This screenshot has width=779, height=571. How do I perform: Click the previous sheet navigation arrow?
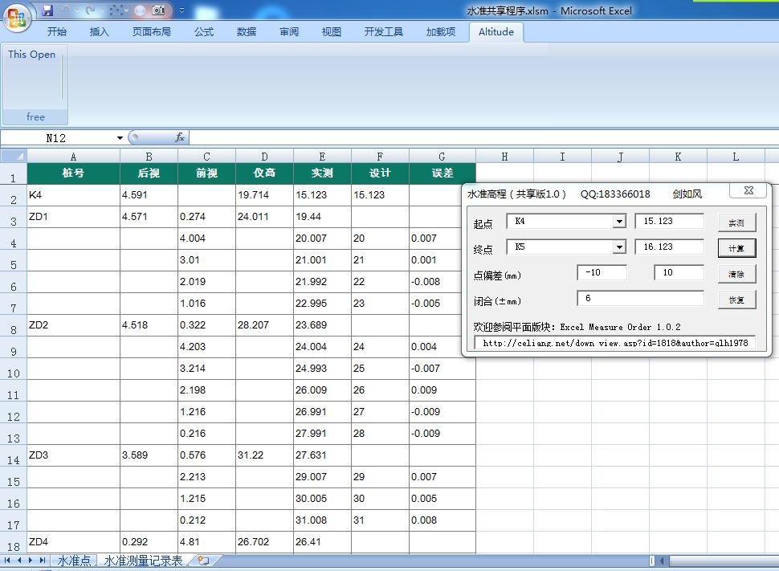(x=19, y=561)
